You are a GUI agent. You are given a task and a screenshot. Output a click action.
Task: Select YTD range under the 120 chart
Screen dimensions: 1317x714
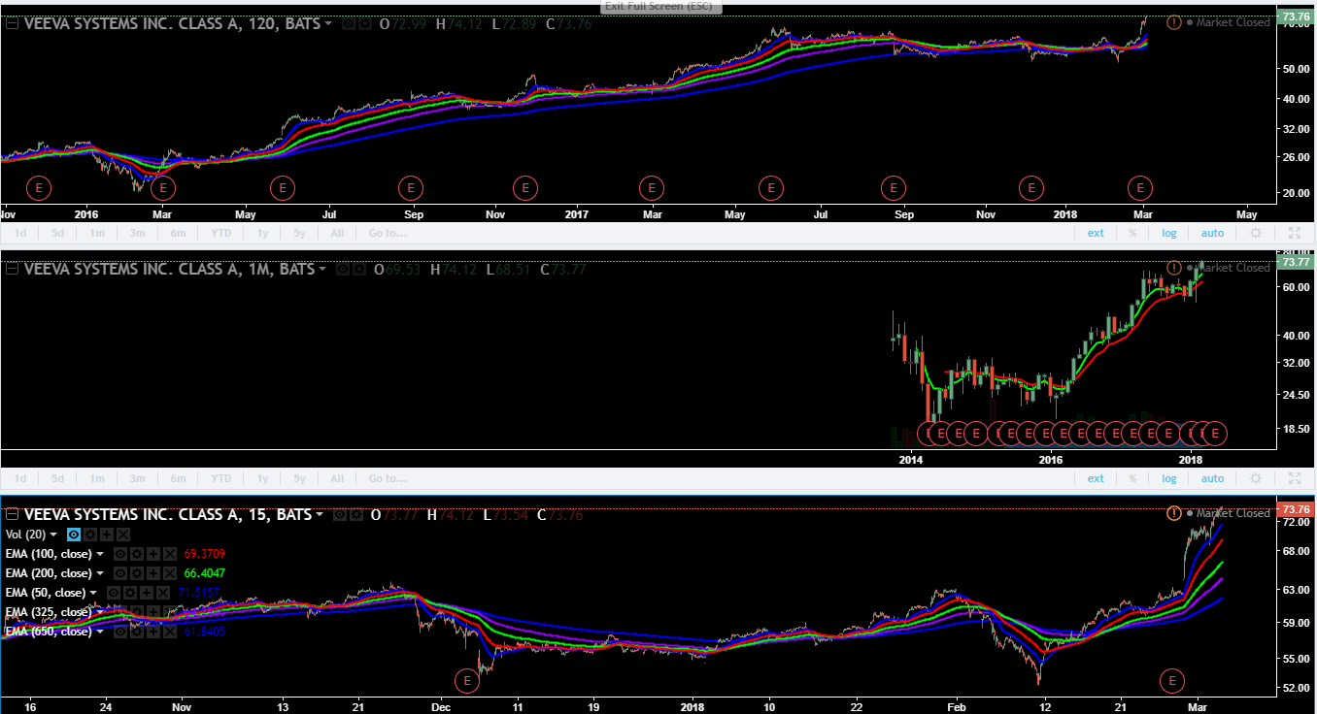click(221, 233)
